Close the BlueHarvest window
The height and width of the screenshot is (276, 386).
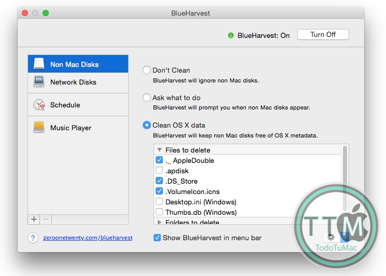pos(25,13)
